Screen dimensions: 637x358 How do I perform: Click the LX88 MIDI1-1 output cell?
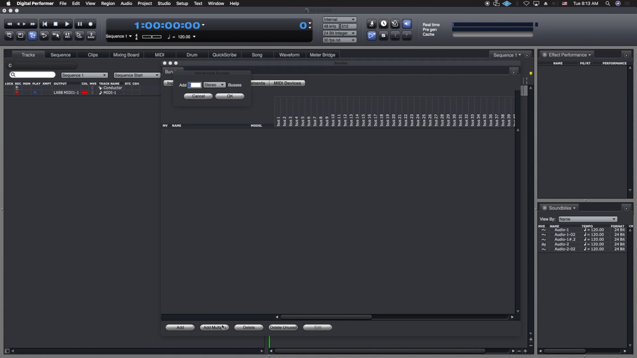(x=66, y=92)
